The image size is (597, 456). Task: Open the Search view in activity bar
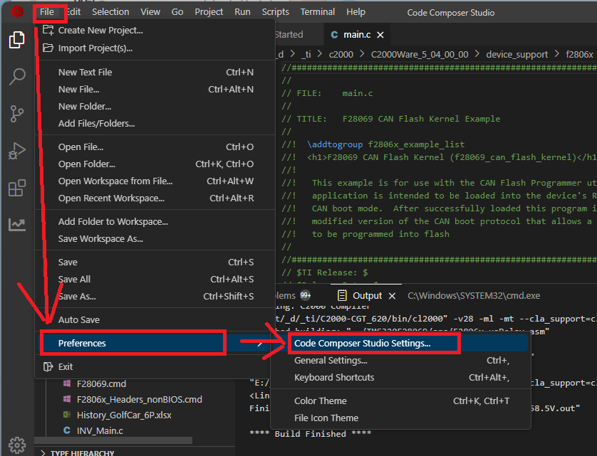(17, 77)
